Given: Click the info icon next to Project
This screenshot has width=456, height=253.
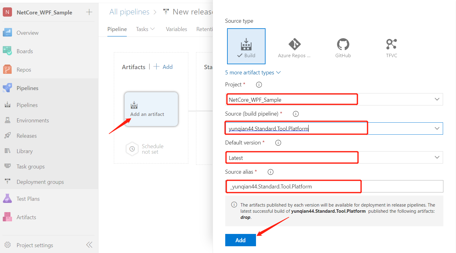Looking at the screenshot, I should point(259,85).
